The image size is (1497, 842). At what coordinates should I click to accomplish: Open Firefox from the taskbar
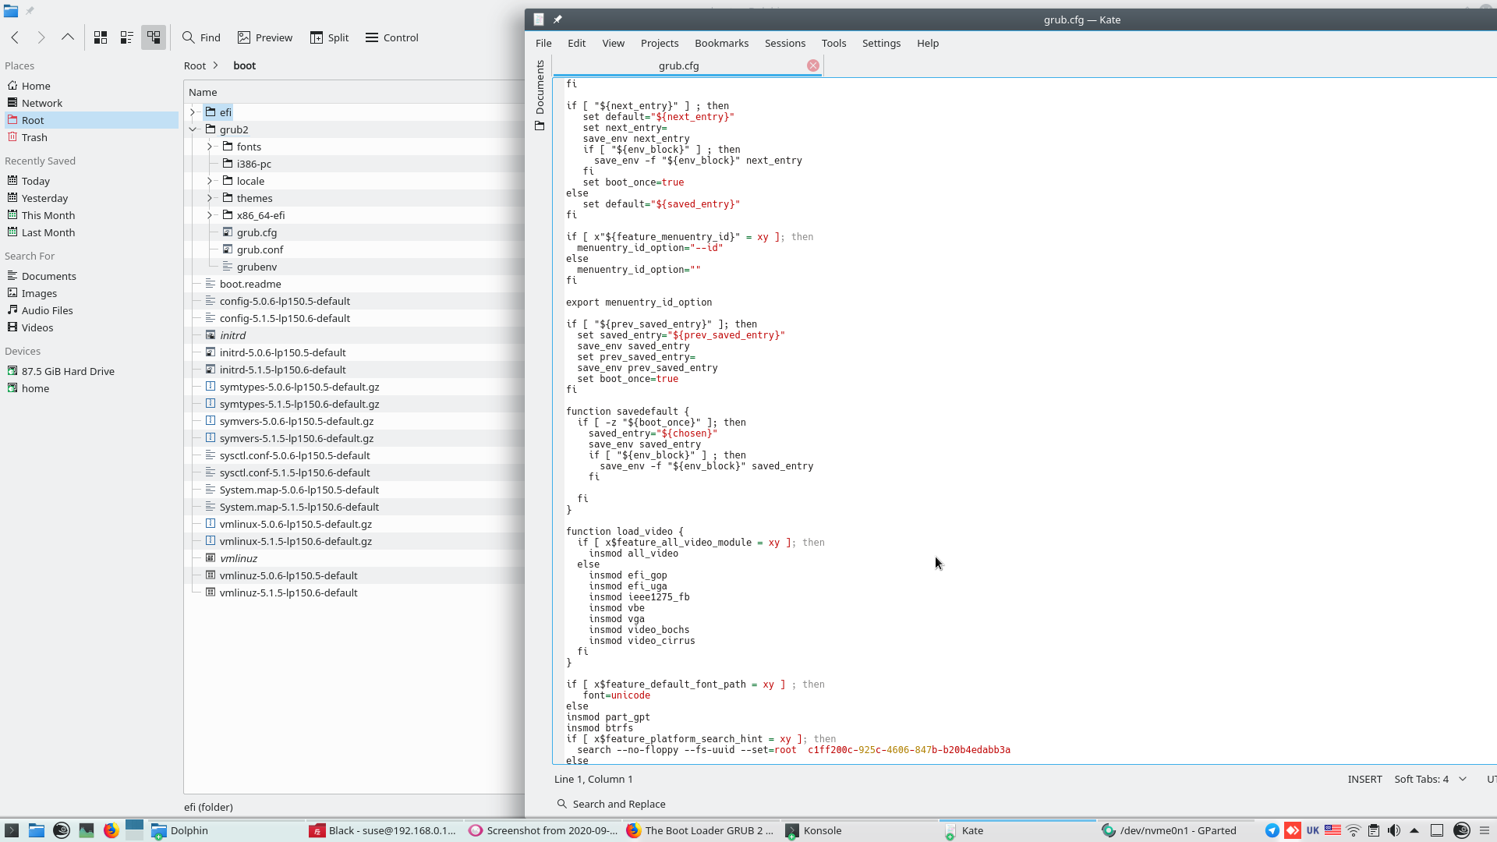pyautogui.click(x=111, y=830)
